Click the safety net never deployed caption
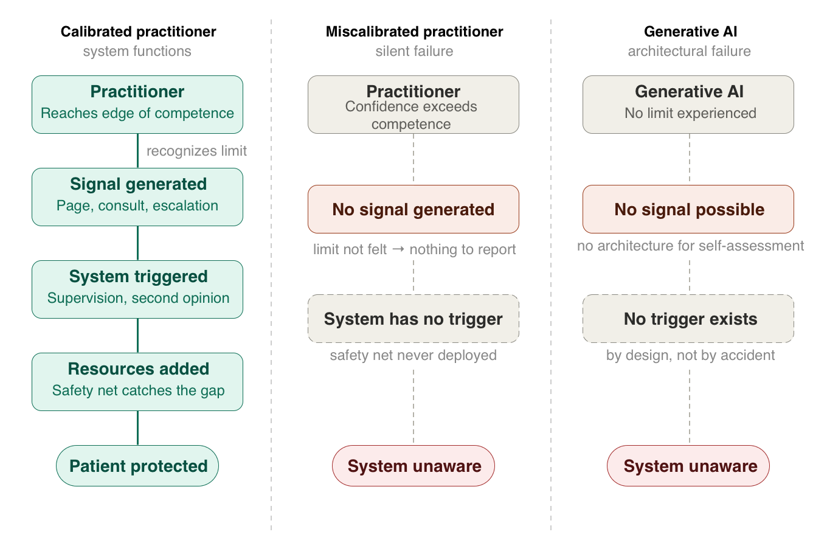The height and width of the screenshot is (543, 827). coord(413,355)
